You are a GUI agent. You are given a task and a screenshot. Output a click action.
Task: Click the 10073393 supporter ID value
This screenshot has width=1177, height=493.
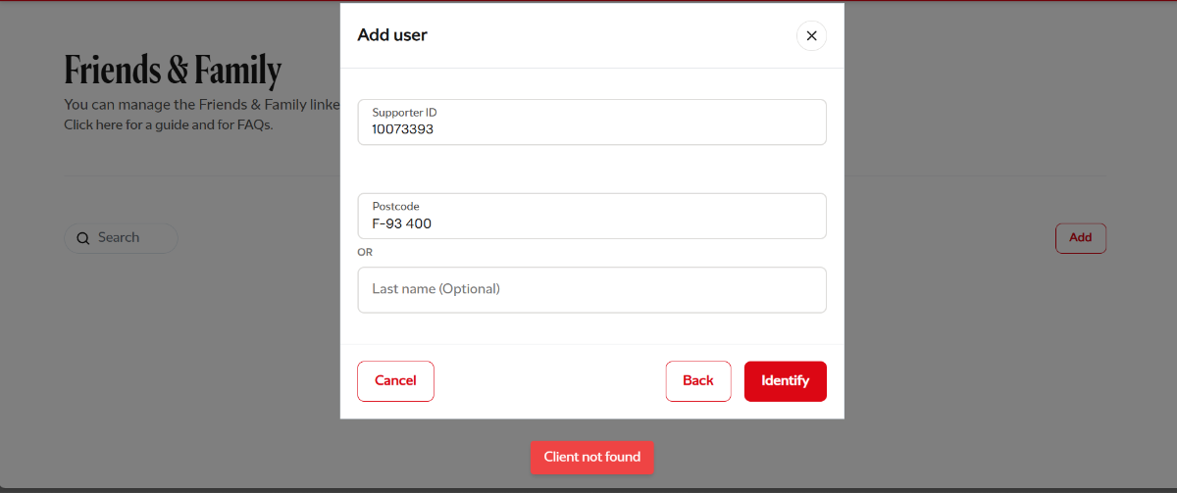tap(402, 128)
